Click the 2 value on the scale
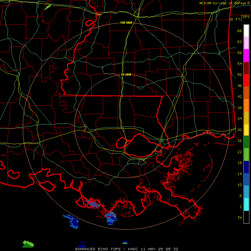This screenshot has width=251, height=251. click(240, 207)
